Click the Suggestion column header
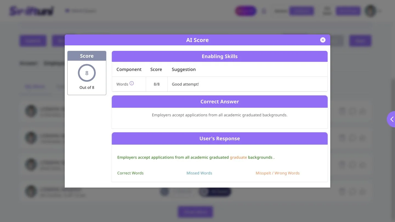 coord(184,69)
